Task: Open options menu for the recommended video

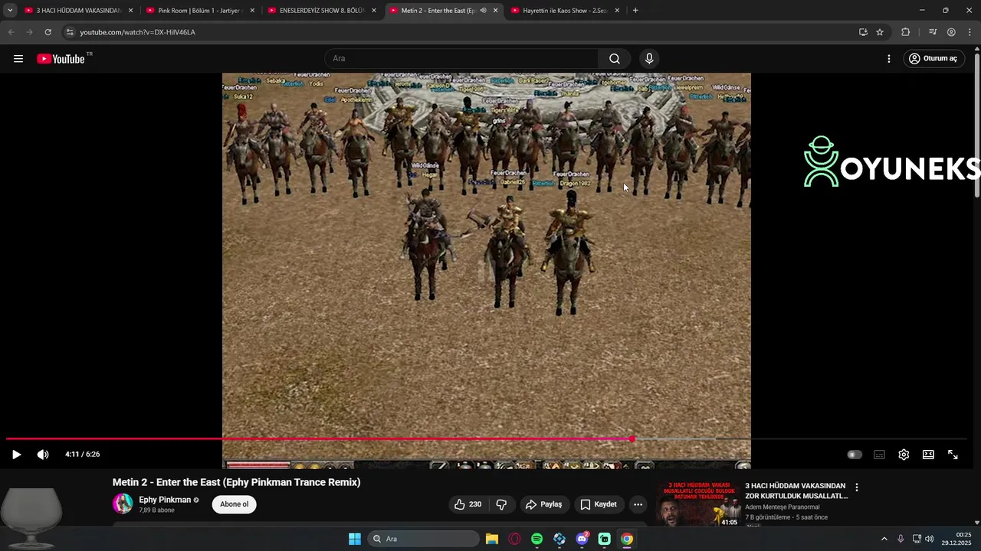Action: pos(857,487)
